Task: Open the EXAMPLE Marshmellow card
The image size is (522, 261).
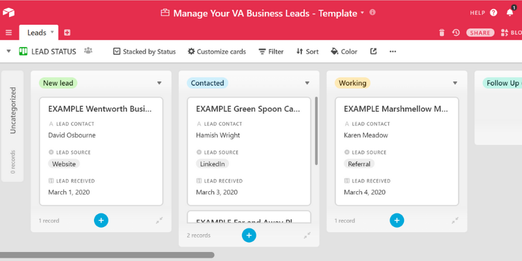Action: (x=397, y=109)
